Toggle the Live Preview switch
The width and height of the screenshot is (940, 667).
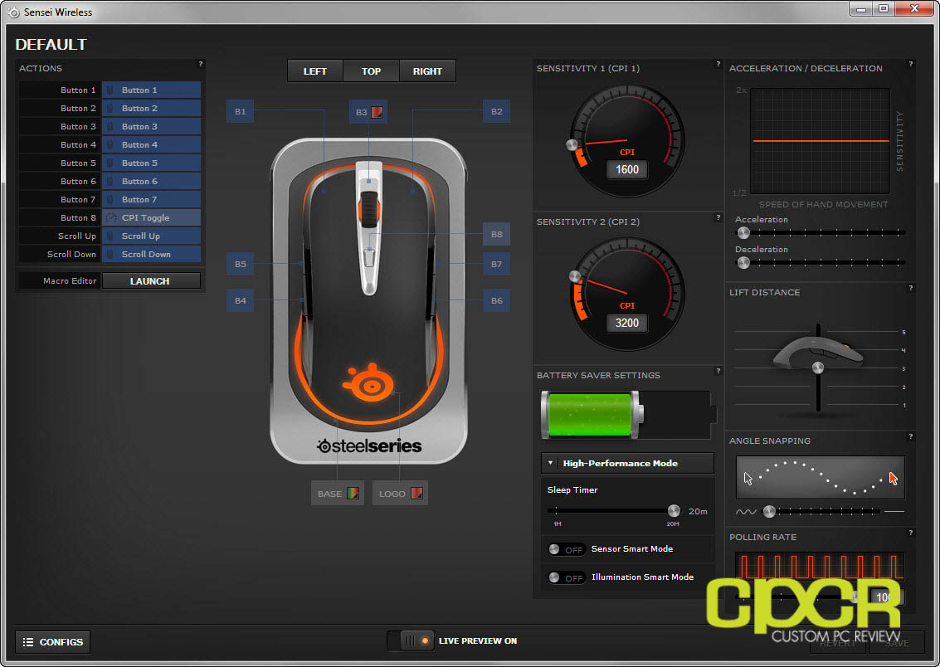click(x=411, y=640)
